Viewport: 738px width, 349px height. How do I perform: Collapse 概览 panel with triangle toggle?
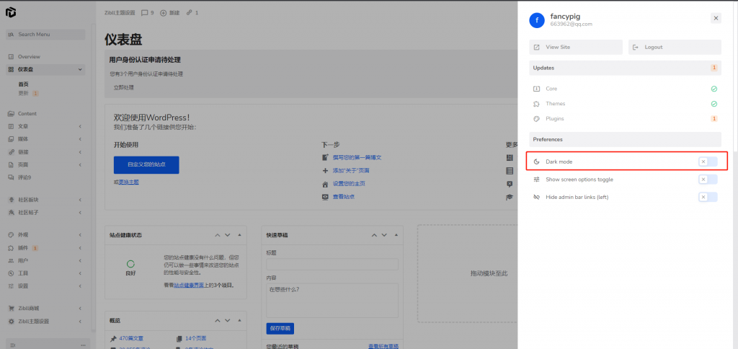click(x=239, y=321)
